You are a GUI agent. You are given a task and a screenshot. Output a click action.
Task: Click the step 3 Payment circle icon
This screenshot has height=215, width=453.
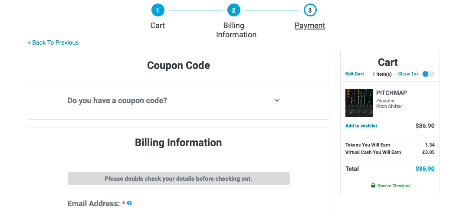click(x=310, y=11)
